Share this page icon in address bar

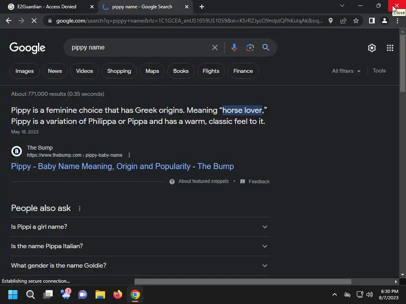pos(343,21)
